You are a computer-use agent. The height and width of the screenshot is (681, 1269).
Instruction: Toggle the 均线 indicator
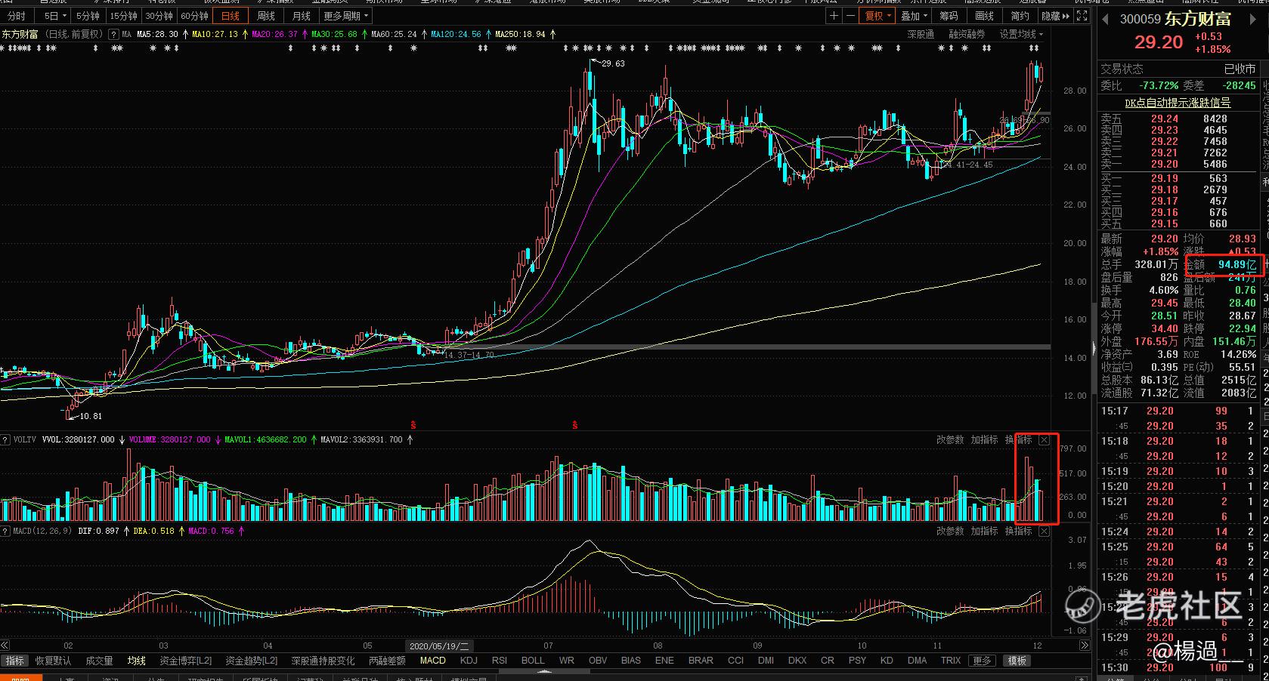[x=136, y=661]
